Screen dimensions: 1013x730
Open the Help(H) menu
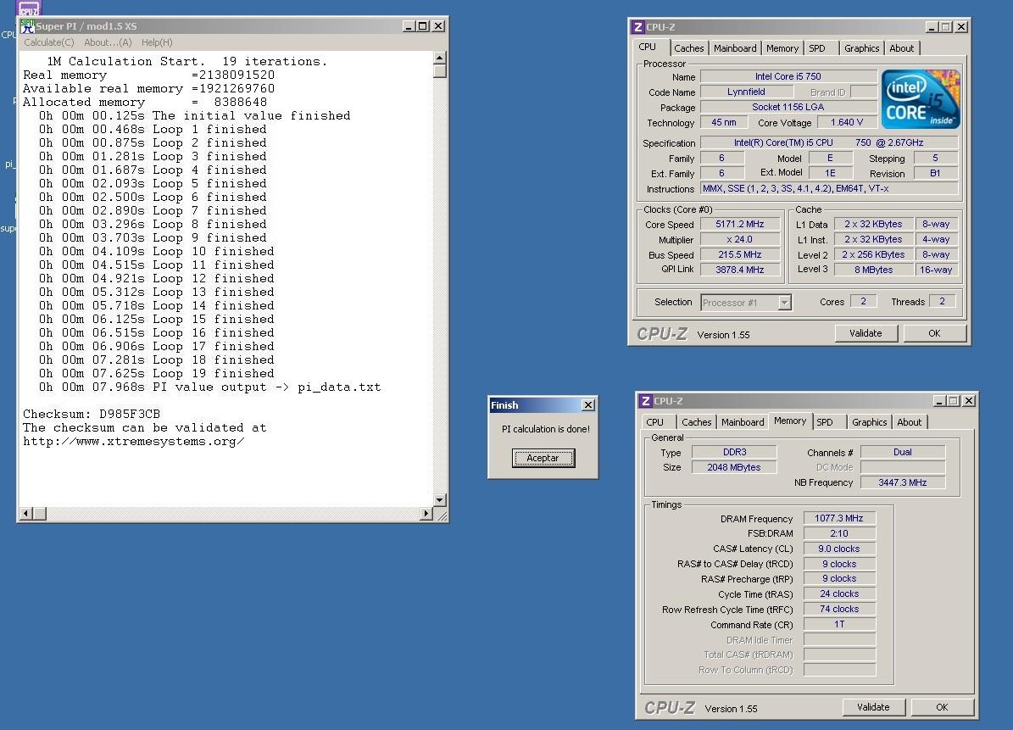pyautogui.click(x=157, y=42)
